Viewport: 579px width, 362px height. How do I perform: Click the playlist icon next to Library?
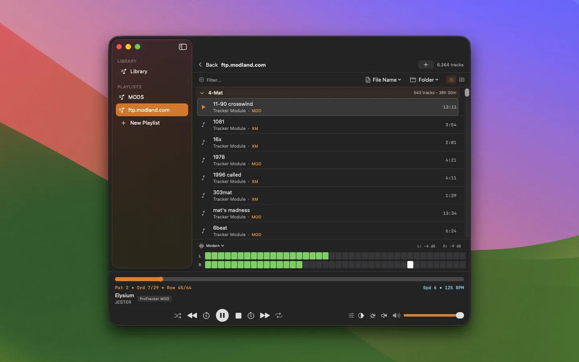click(124, 72)
